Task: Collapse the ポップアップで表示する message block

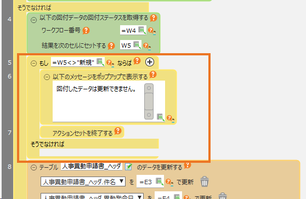Action: click(x=47, y=77)
